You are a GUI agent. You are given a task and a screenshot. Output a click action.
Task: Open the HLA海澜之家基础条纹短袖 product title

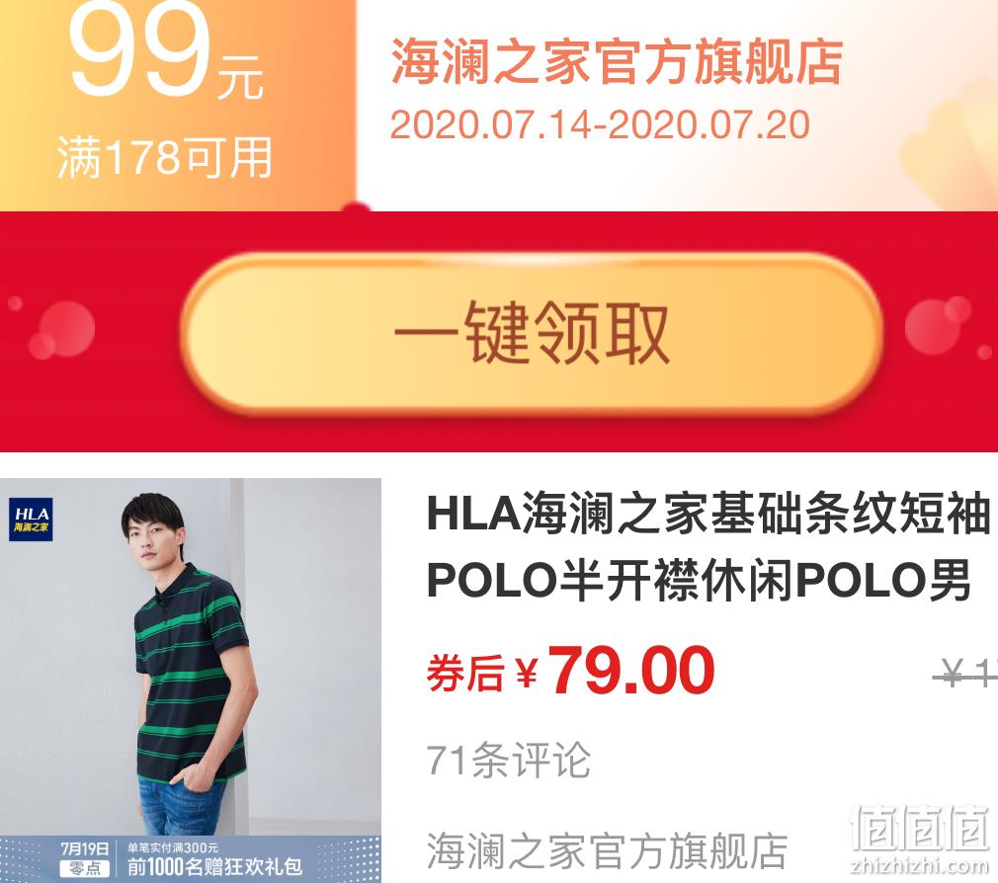pos(707,547)
